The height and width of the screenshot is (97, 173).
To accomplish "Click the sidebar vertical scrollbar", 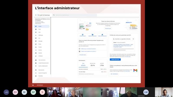I will pos(51,46).
